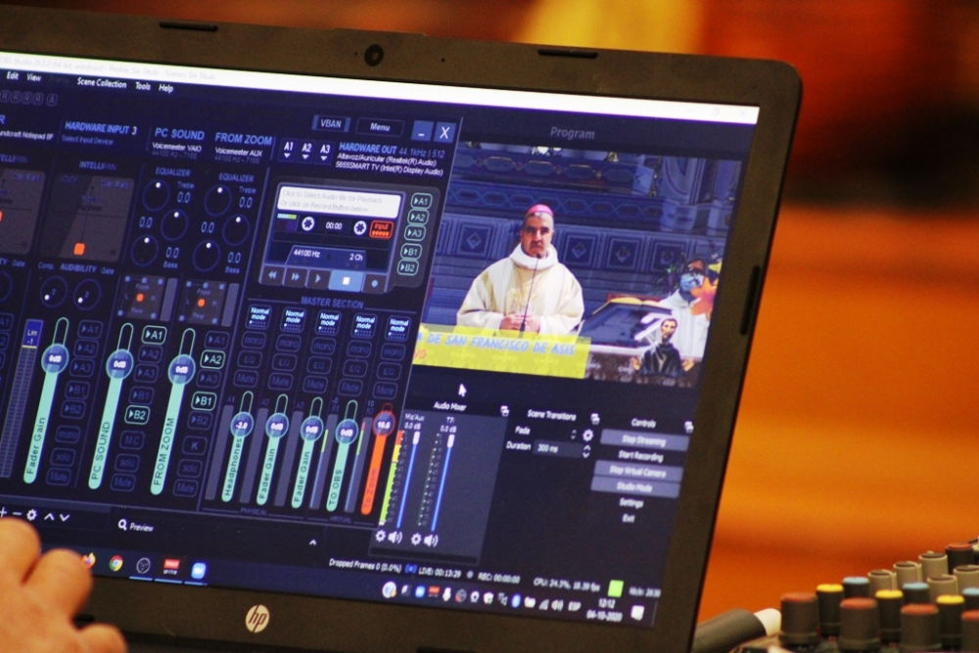The image size is (979, 653).
Task: Toggle K karaoke button on FROM ZOOM
Action: 195,445
